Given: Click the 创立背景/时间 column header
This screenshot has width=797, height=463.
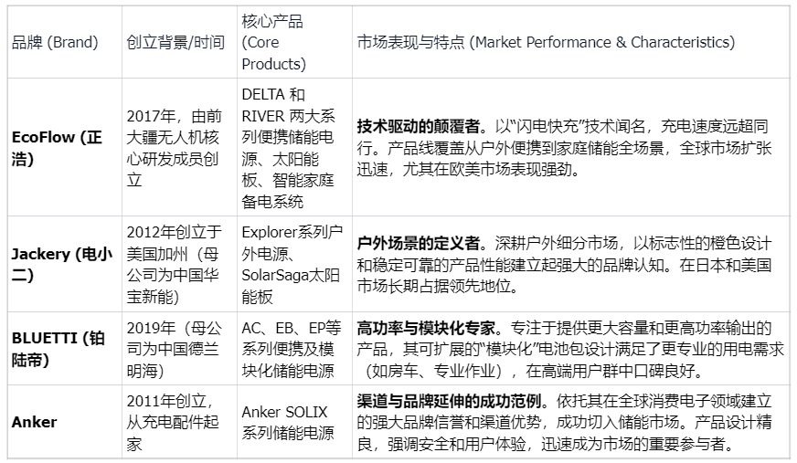Looking at the screenshot, I should coord(174,42).
